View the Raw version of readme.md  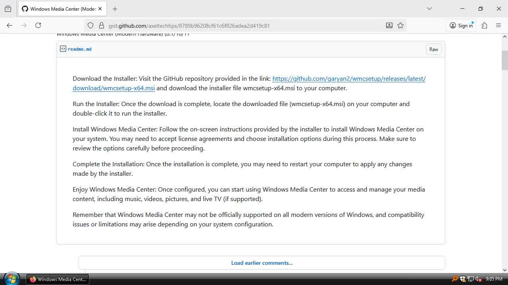434,49
